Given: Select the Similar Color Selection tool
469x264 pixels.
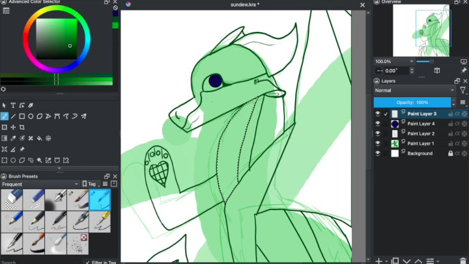Looking at the screenshot, I should (x=48, y=161).
